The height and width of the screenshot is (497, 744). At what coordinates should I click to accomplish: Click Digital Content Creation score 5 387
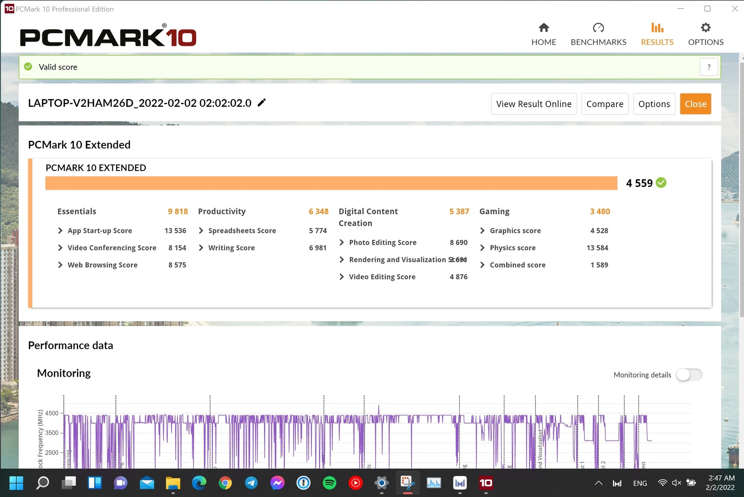(459, 212)
